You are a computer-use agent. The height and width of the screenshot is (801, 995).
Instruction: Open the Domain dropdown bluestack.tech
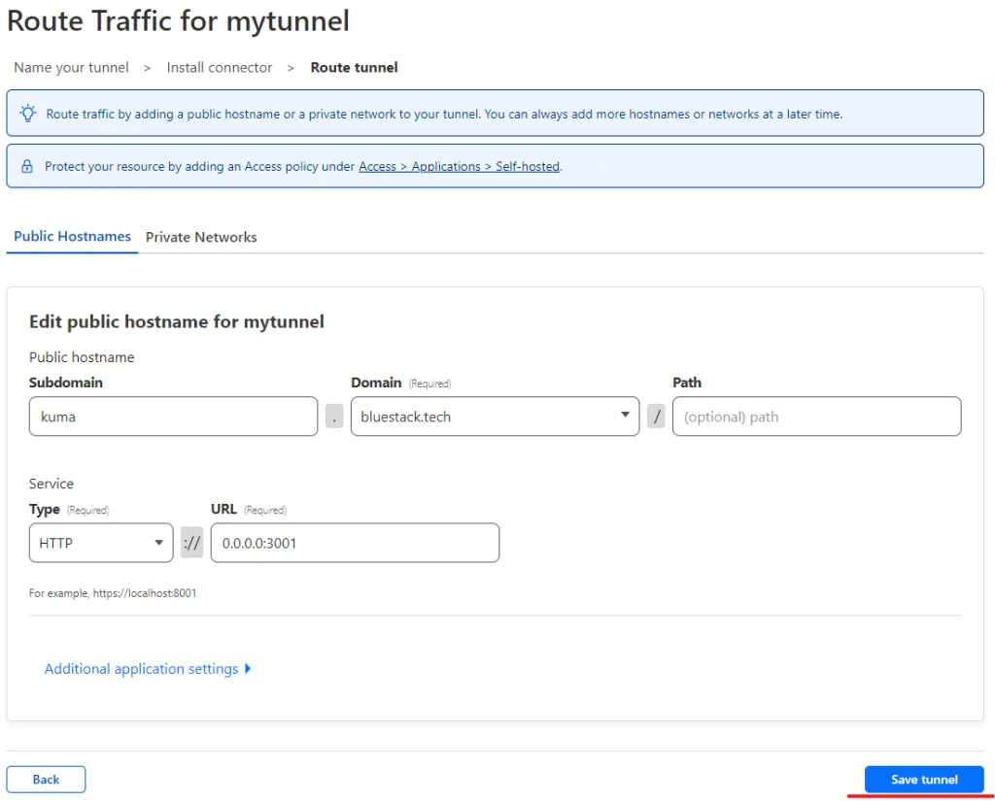pos(495,417)
